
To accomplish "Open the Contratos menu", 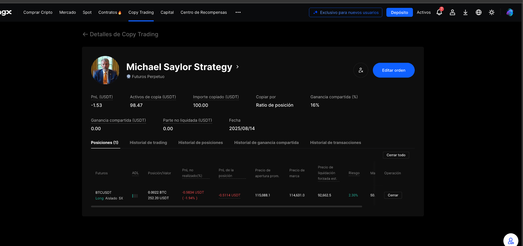I will [110, 12].
